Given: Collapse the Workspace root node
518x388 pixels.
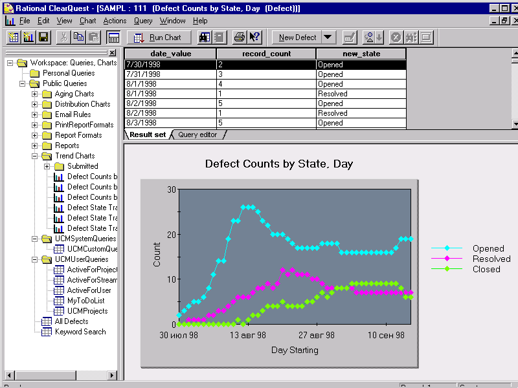Looking at the screenshot, I should (x=10, y=63).
